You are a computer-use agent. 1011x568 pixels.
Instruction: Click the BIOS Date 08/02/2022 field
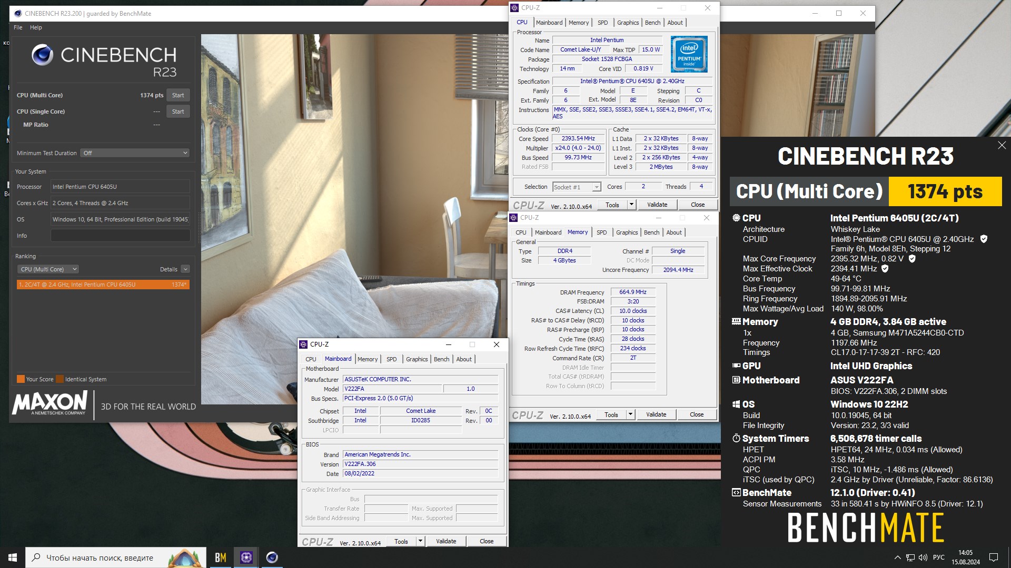click(x=420, y=473)
